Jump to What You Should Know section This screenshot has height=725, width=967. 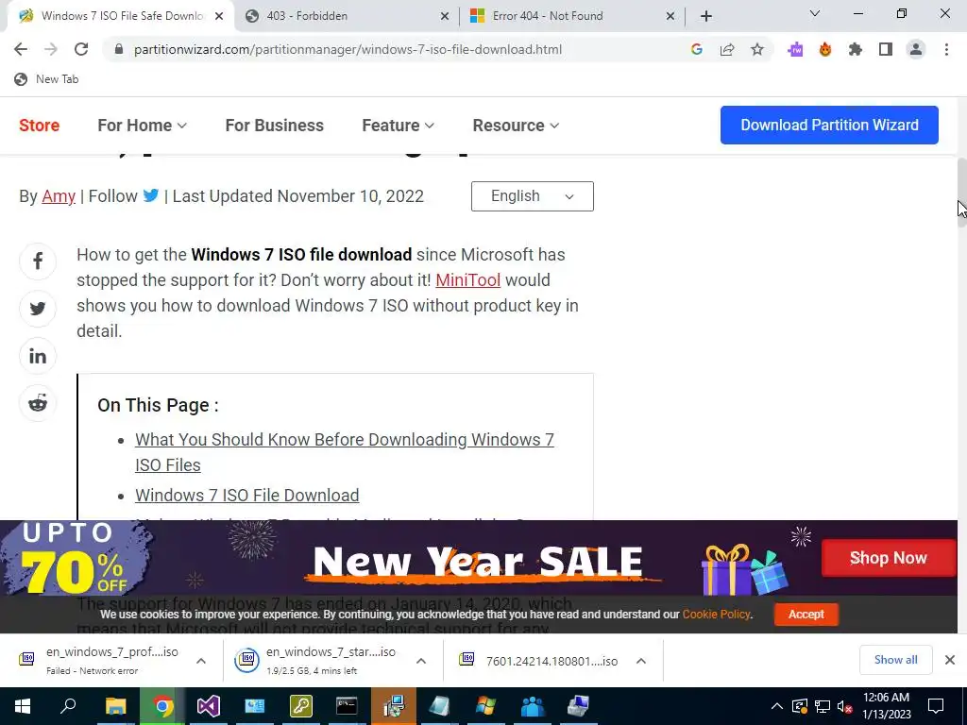point(345,452)
